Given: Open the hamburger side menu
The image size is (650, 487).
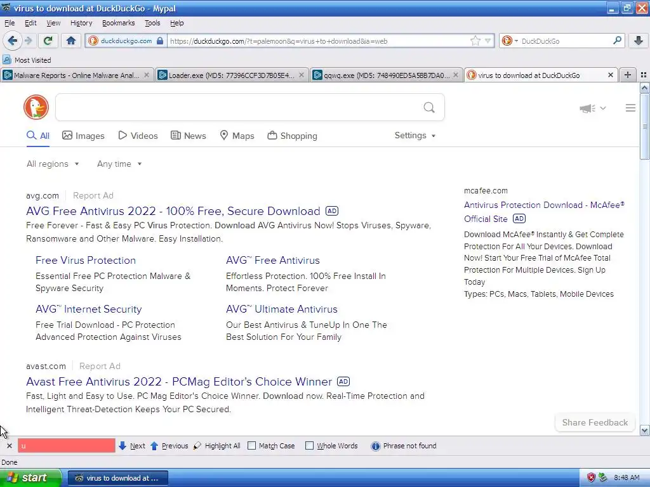Looking at the screenshot, I should [630, 108].
